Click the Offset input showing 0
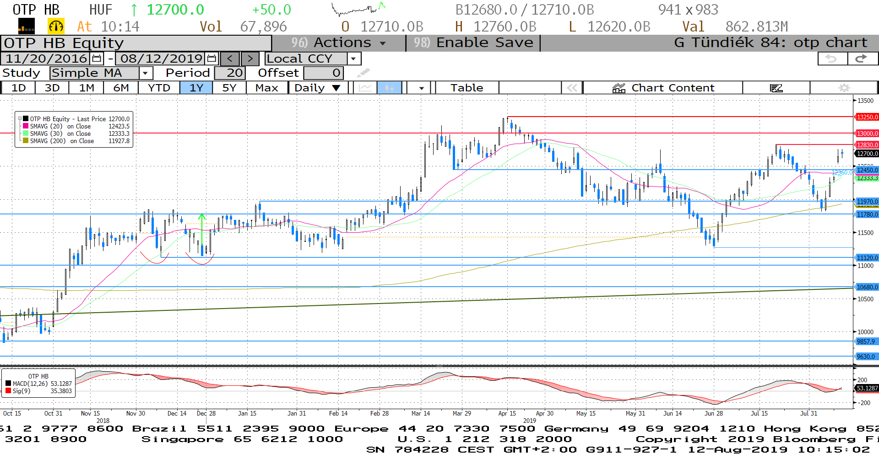879x475 pixels. 324,73
